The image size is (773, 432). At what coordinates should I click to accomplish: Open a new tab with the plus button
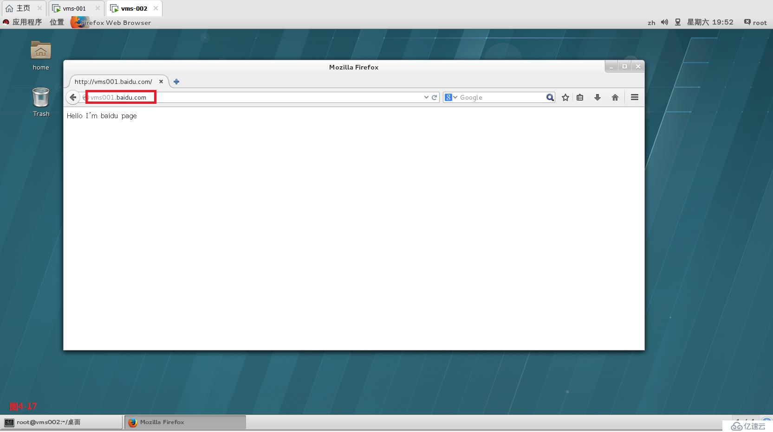176,82
